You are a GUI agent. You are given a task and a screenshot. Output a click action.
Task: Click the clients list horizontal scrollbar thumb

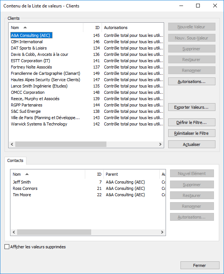click(61, 144)
